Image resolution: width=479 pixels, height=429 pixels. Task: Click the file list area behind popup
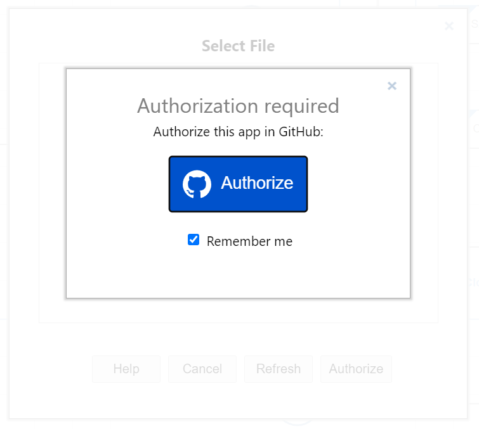(52, 190)
